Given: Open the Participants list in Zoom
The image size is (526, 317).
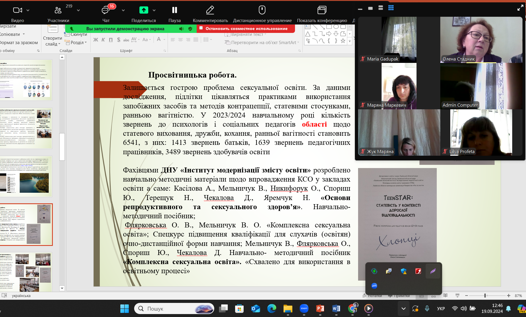Looking at the screenshot, I should point(58,10).
